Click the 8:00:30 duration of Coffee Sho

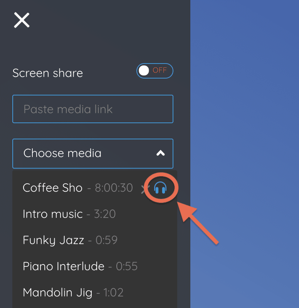(114, 188)
